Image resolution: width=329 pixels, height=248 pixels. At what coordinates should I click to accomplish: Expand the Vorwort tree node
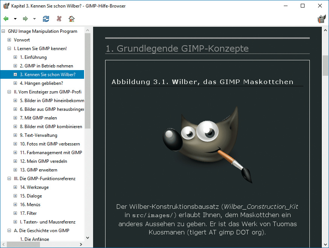click(9, 40)
